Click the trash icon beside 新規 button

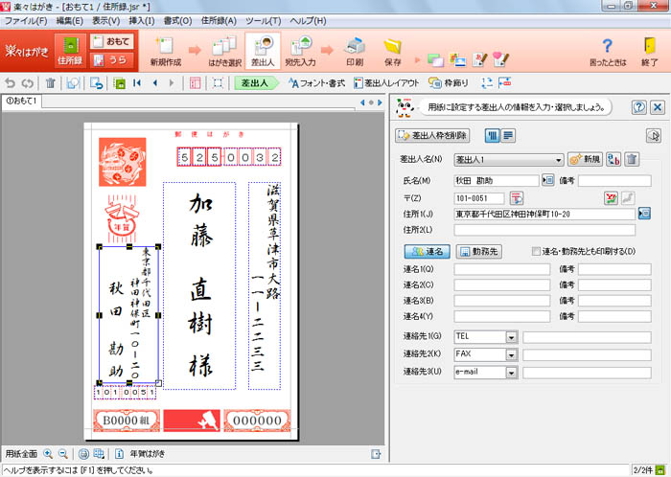(632, 160)
